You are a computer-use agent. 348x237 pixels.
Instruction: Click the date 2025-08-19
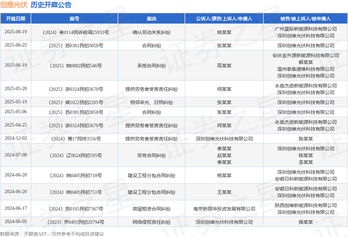click(16, 32)
